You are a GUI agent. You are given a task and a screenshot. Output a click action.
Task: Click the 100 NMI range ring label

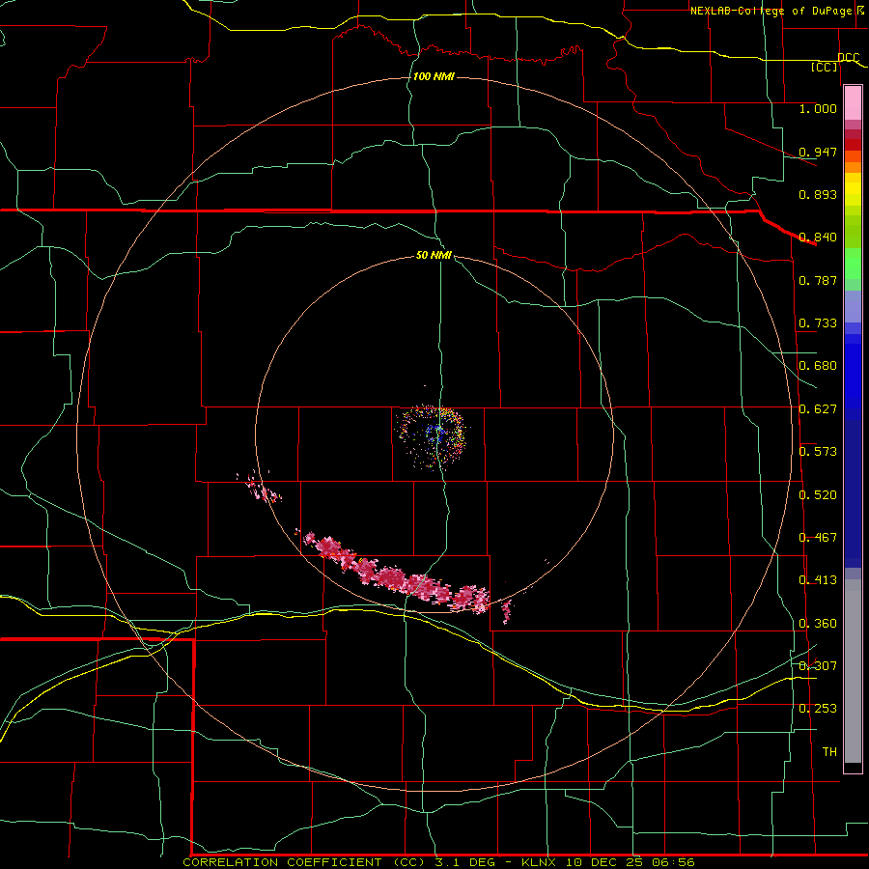(434, 76)
